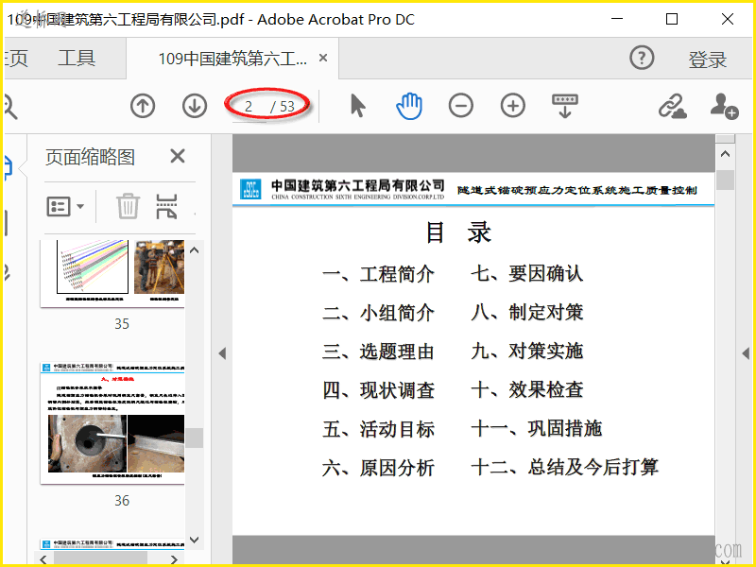Go to next page with down arrow icon

[x=195, y=106]
